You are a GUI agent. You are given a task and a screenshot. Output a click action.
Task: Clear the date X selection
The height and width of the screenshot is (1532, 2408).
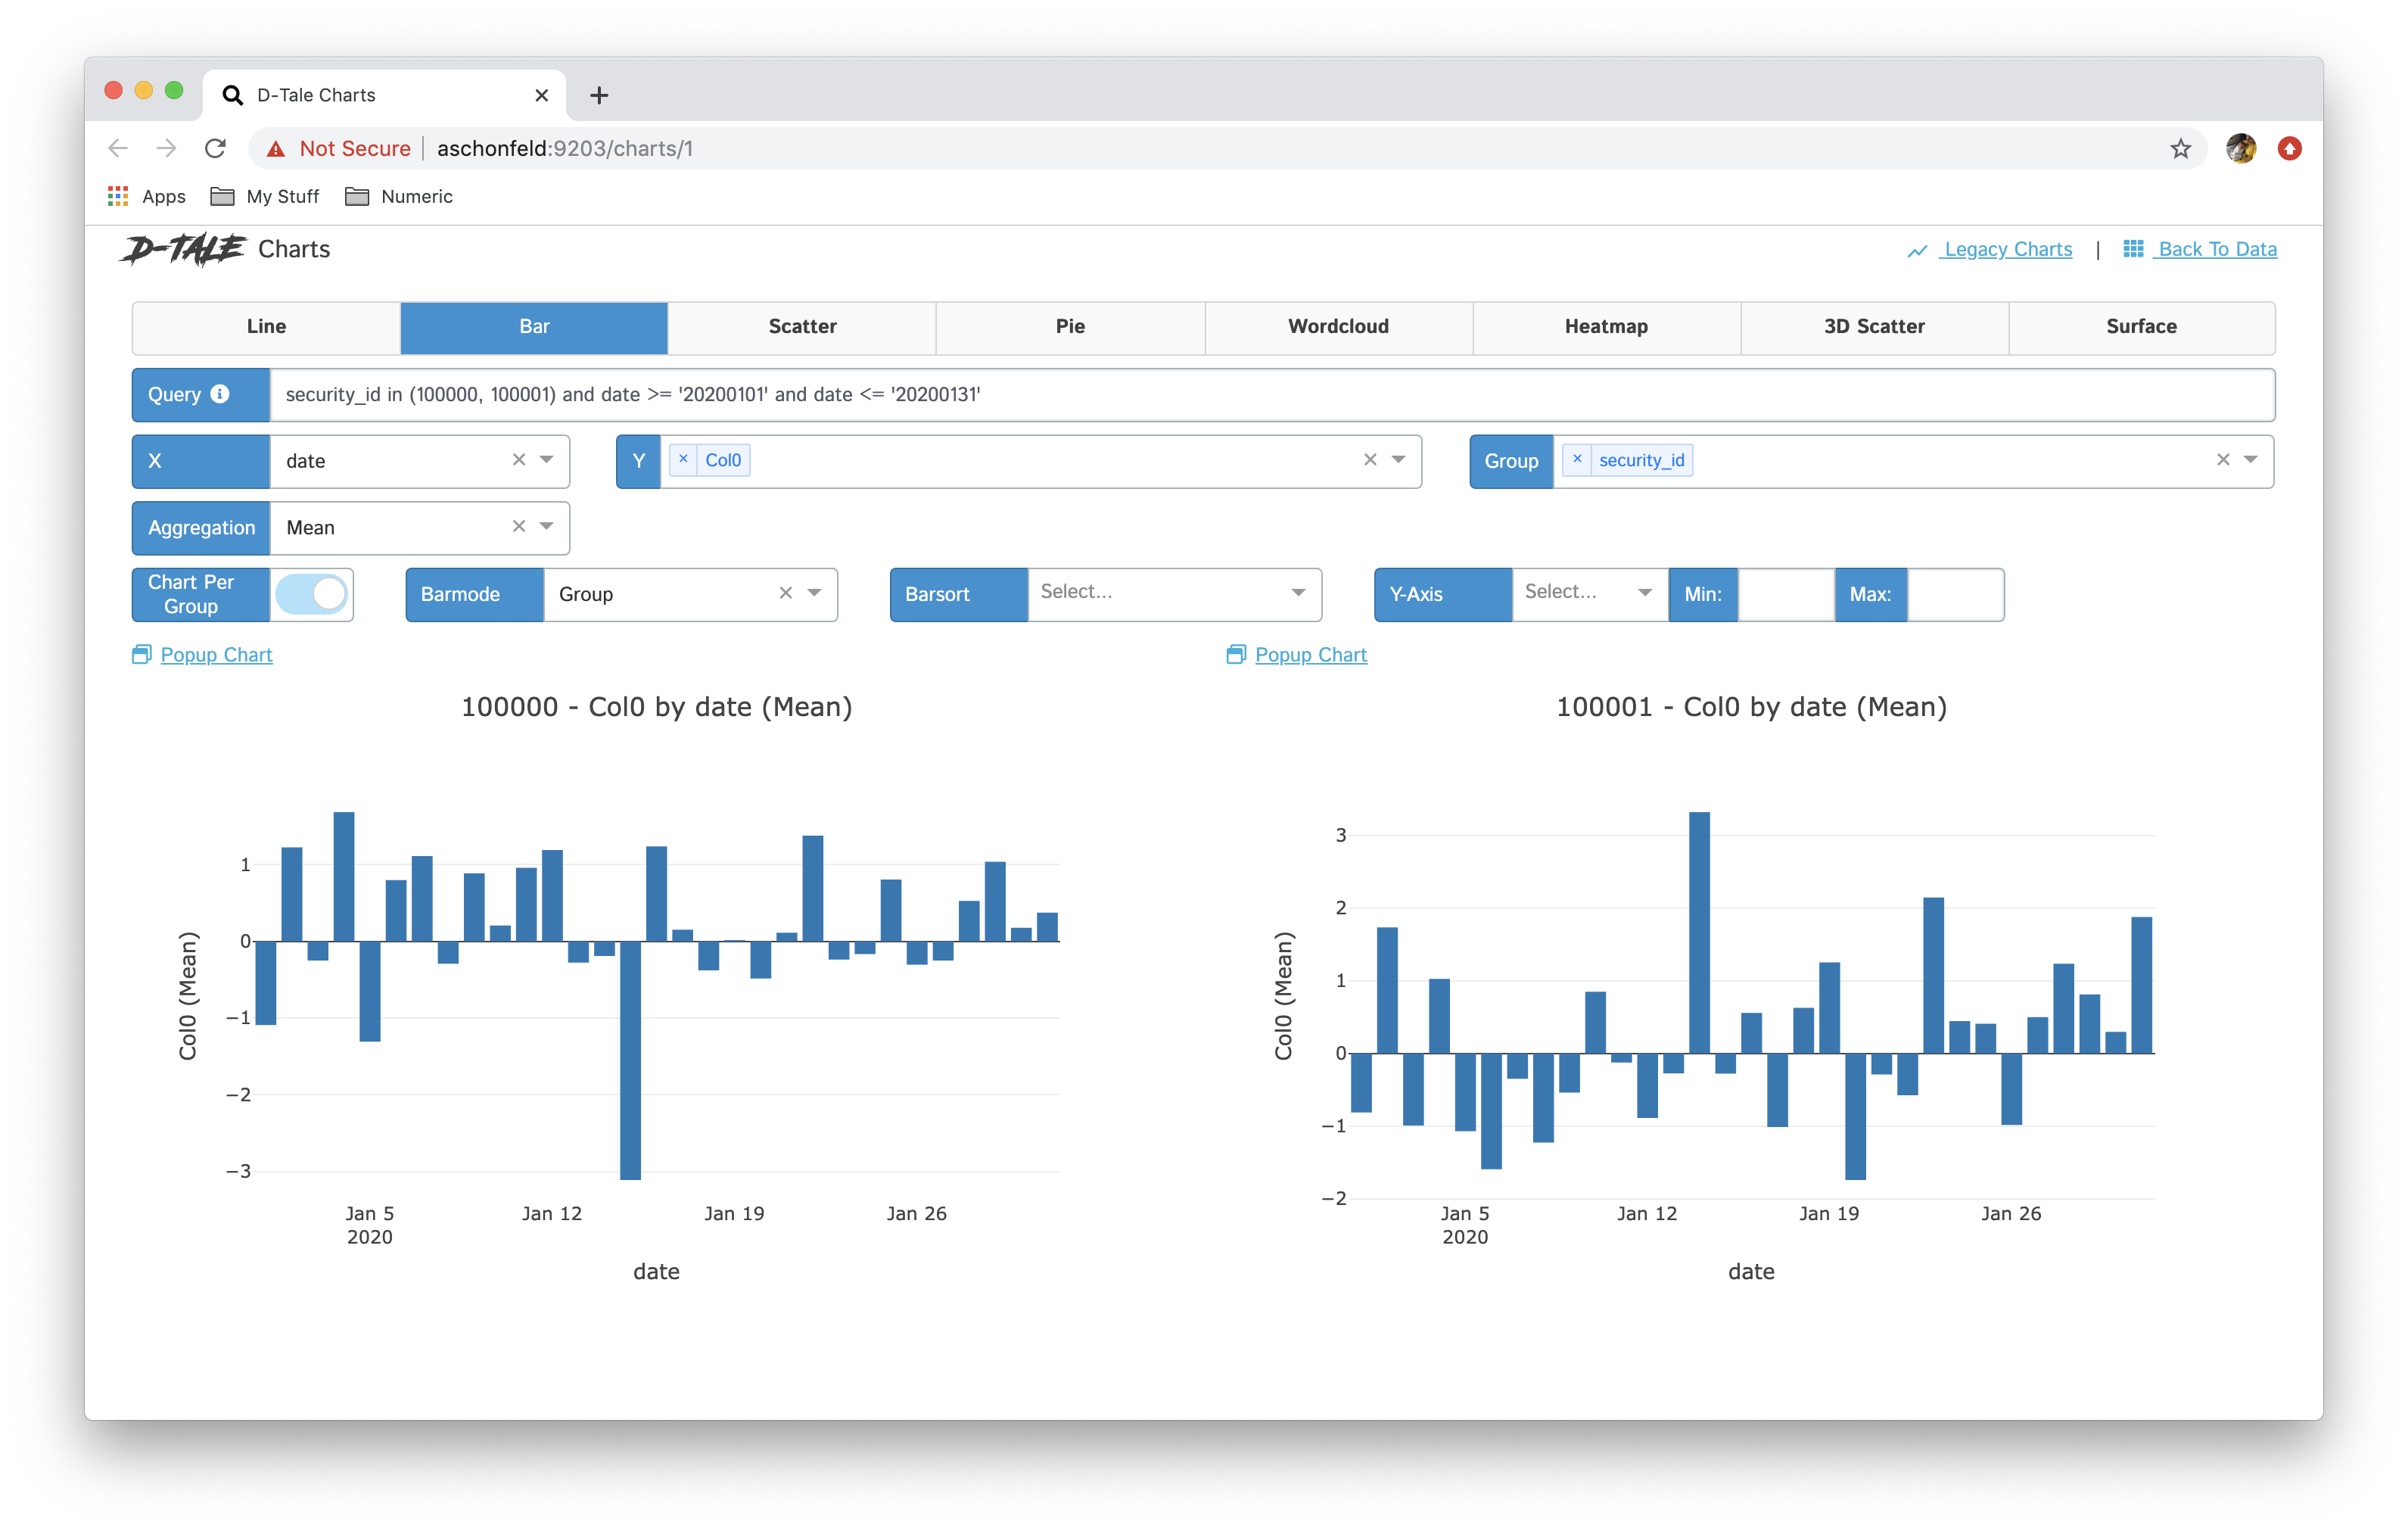(519, 460)
